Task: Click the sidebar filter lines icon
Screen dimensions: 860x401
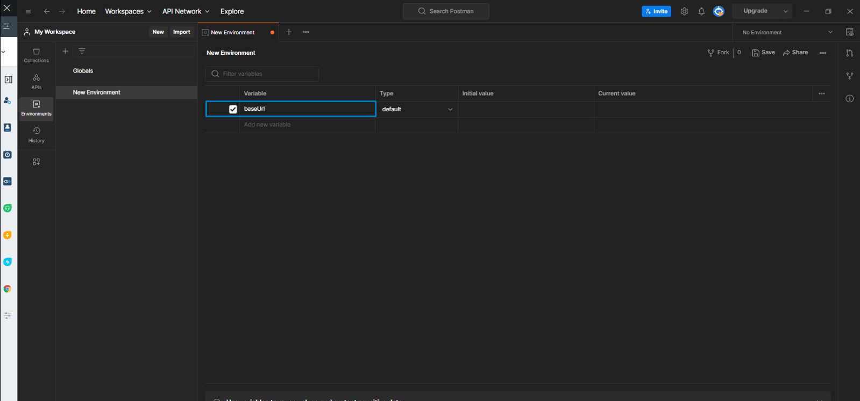Action: coord(82,51)
